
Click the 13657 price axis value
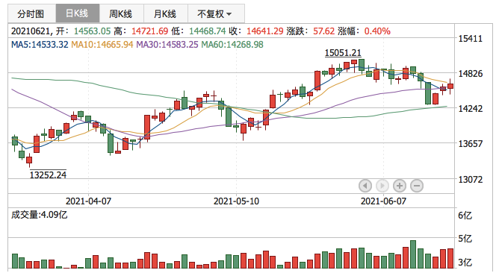pyautogui.click(x=471, y=143)
